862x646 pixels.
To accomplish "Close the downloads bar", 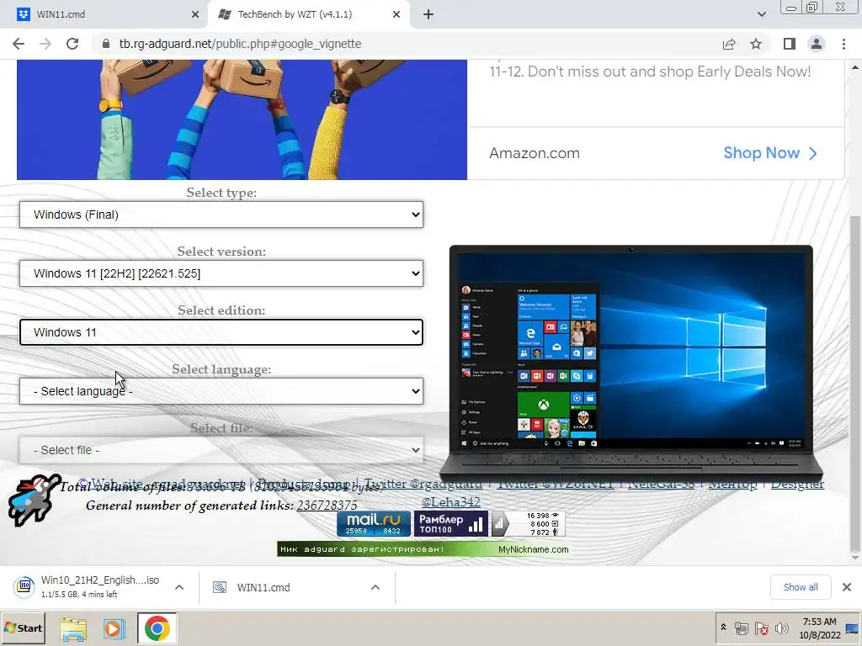I will (x=847, y=587).
